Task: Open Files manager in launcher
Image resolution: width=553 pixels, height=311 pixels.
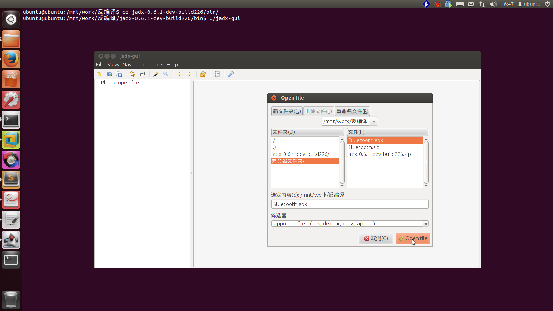Action: [11, 39]
